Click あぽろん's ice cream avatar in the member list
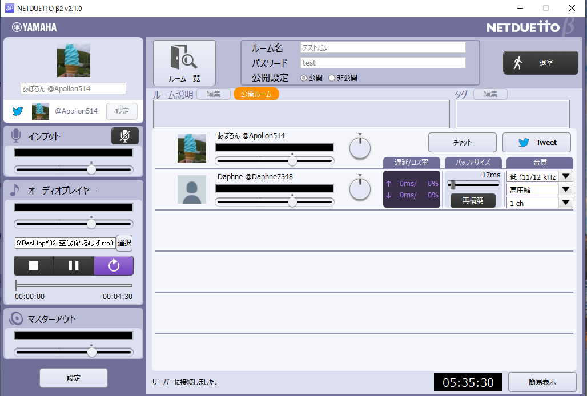Image resolution: width=587 pixels, height=396 pixels. [192, 148]
